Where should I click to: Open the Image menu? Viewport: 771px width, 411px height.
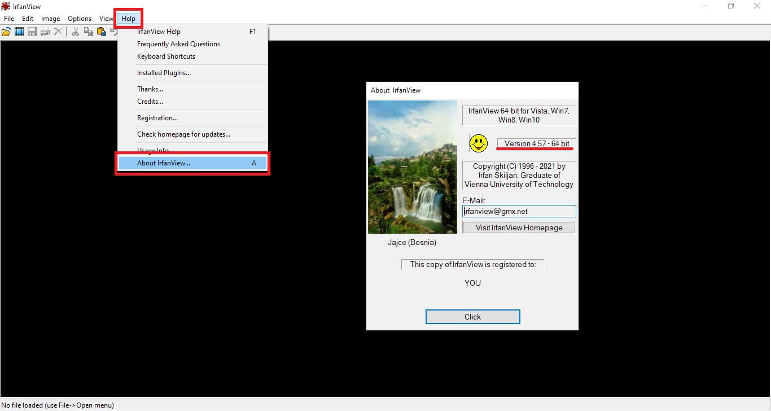pos(50,19)
